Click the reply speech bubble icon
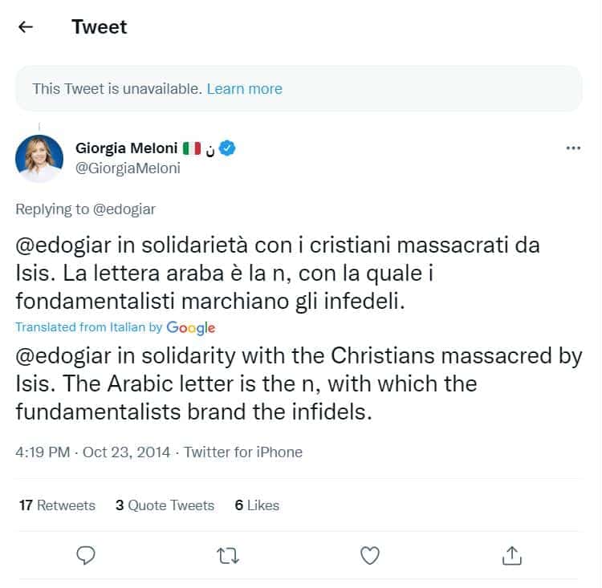Viewport: 602px width, 588px height. 87,554
